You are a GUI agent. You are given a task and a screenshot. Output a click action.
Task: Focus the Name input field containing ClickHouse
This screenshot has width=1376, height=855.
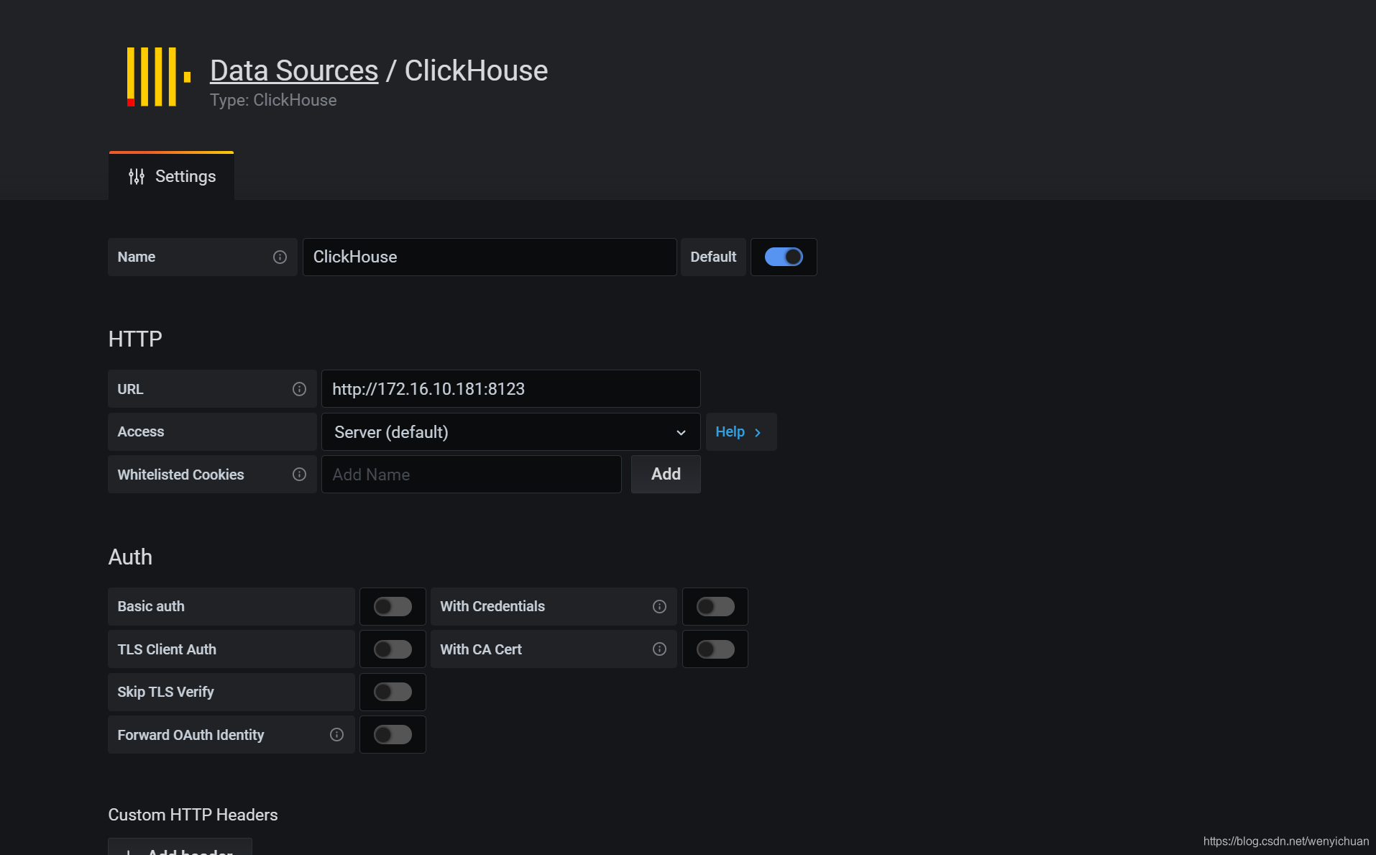pyautogui.click(x=490, y=257)
